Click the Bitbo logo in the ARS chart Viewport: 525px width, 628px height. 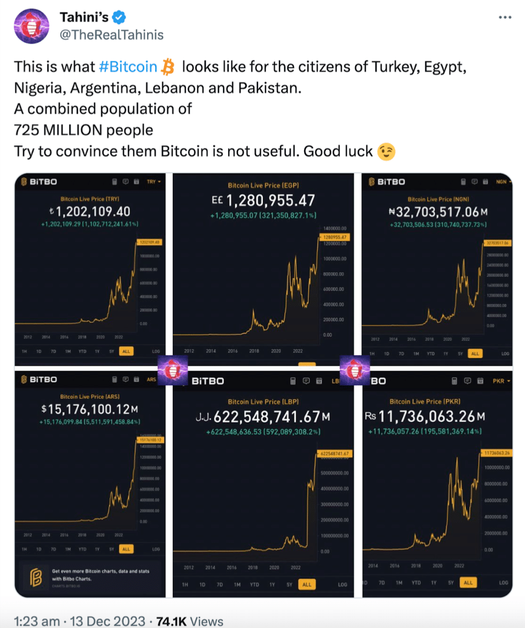tap(38, 379)
